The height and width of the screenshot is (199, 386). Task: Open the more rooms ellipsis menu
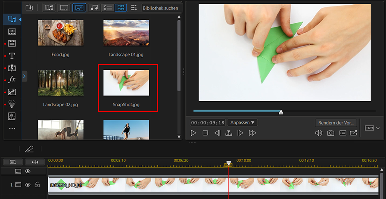[x=12, y=128]
